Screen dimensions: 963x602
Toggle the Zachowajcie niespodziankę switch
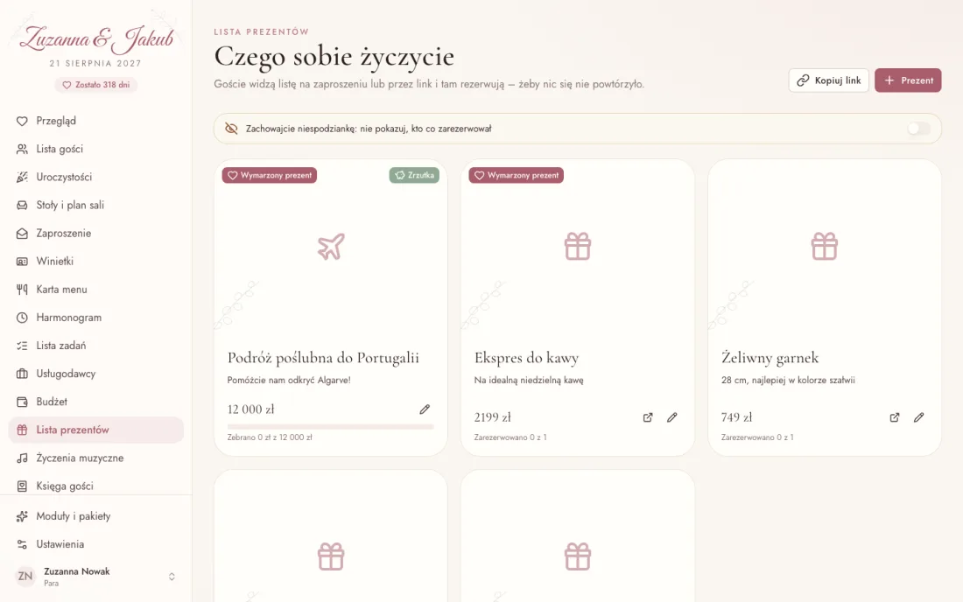(x=918, y=129)
